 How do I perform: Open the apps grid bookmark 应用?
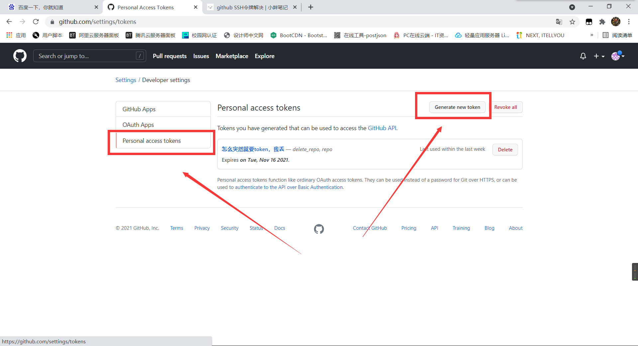pos(16,35)
